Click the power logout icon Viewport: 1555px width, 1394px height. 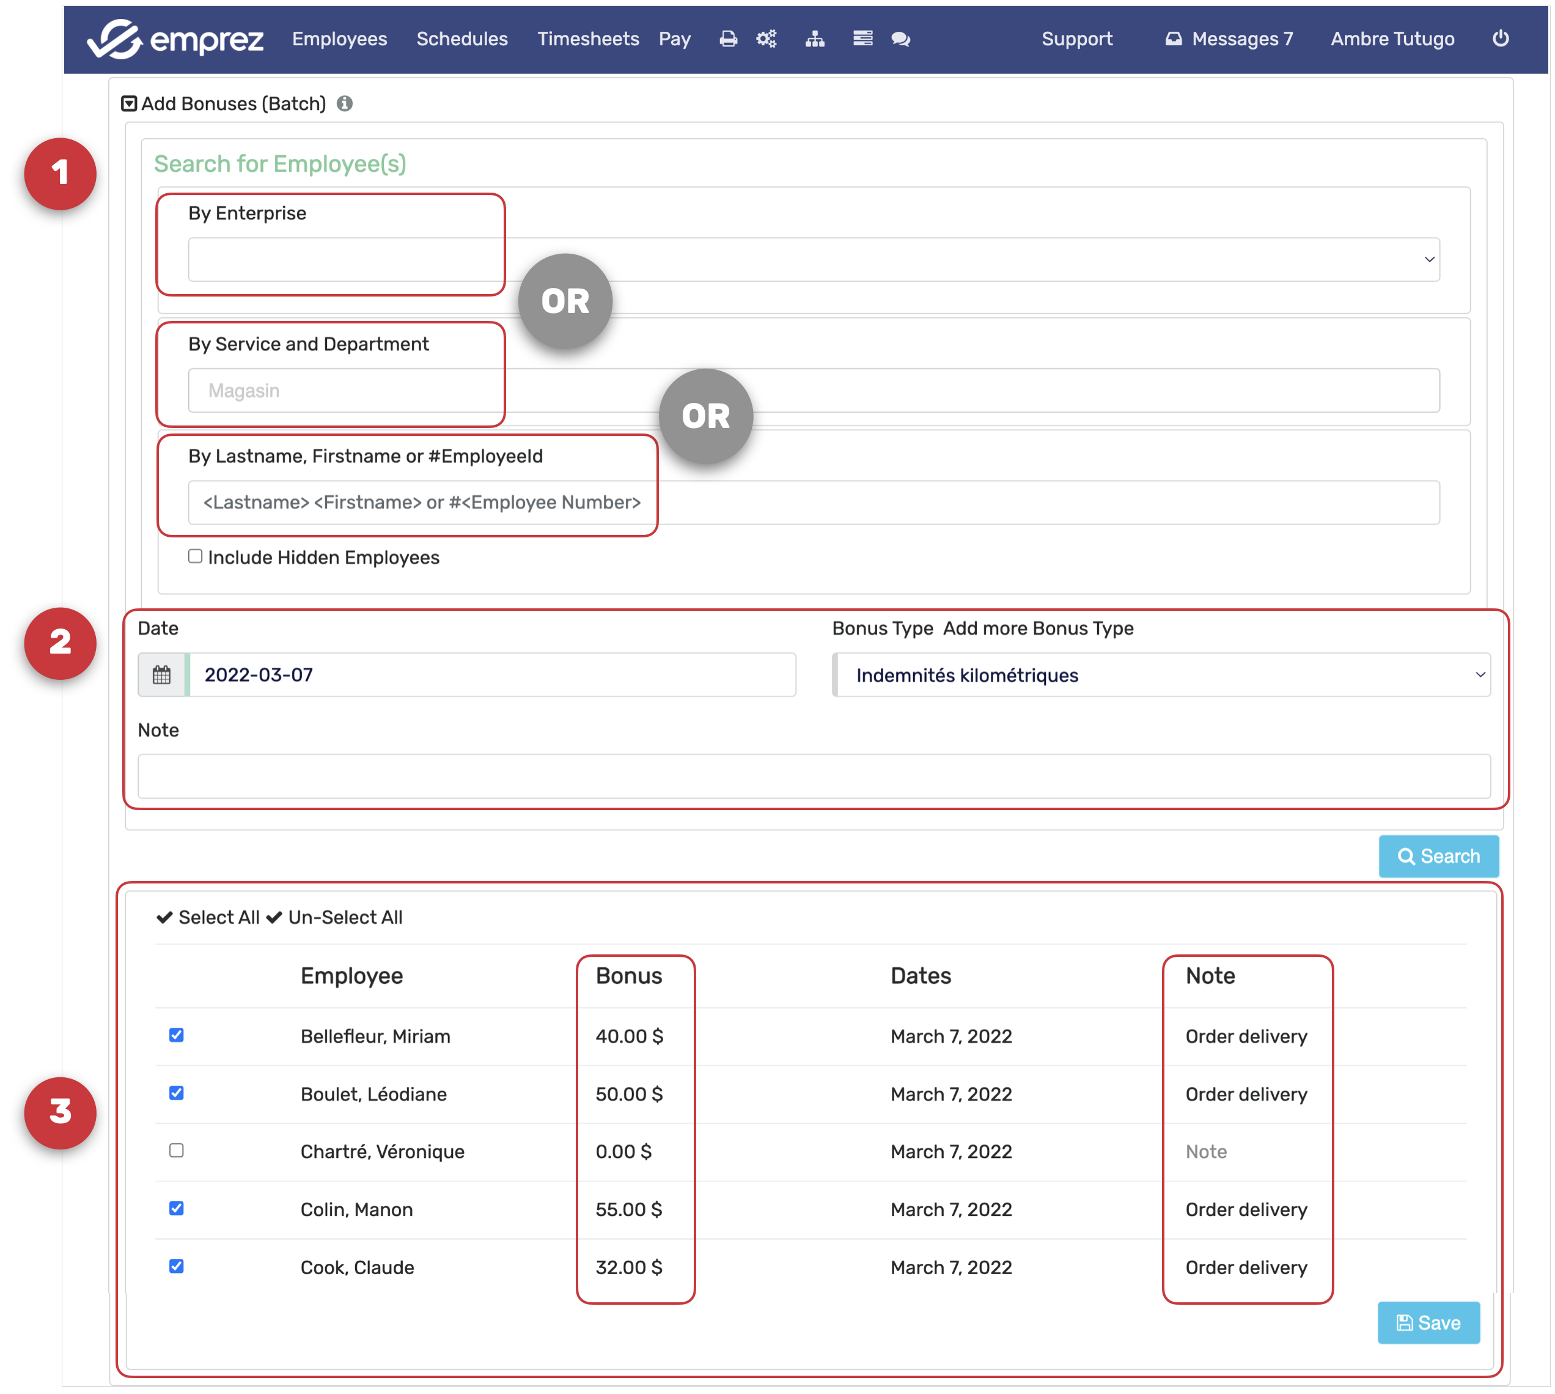click(1500, 39)
